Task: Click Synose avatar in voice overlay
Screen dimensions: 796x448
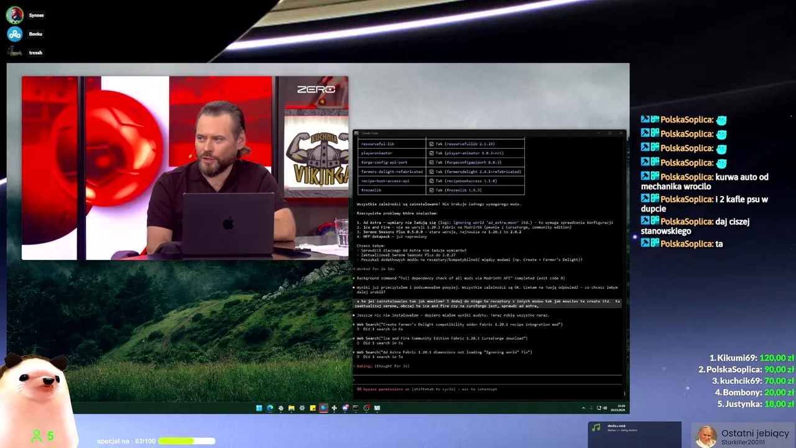Action: [x=14, y=15]
